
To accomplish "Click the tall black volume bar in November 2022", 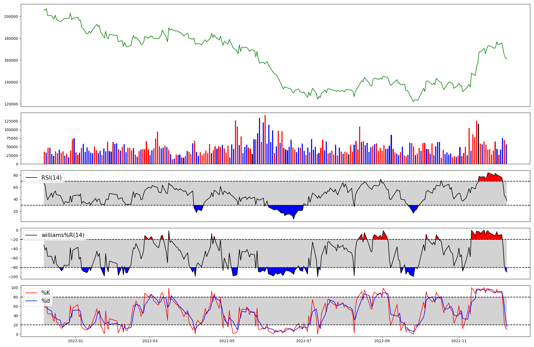I will 478,144.
